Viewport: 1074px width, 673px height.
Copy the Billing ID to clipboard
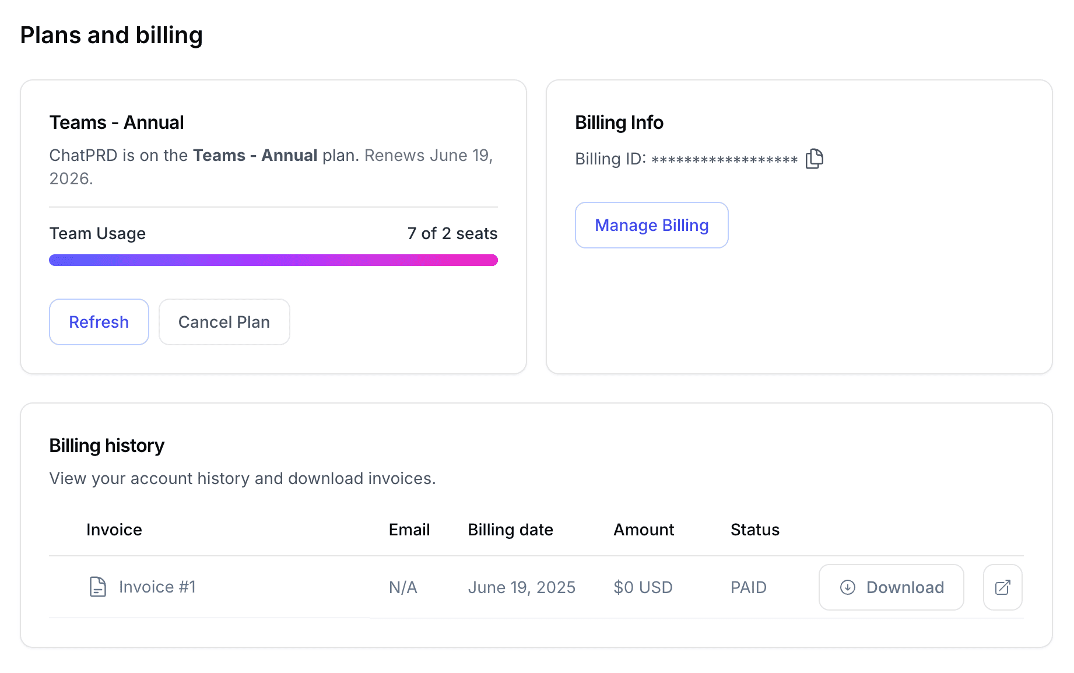(814, 159)
